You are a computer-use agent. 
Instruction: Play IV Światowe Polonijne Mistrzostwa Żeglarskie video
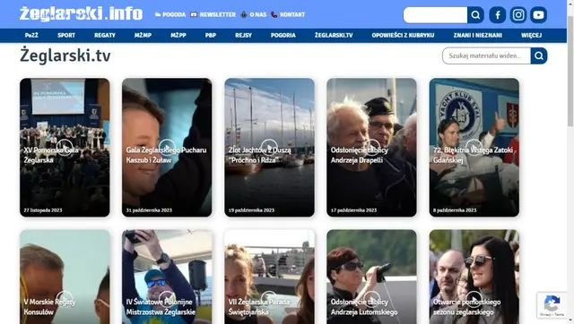(167, 298)
